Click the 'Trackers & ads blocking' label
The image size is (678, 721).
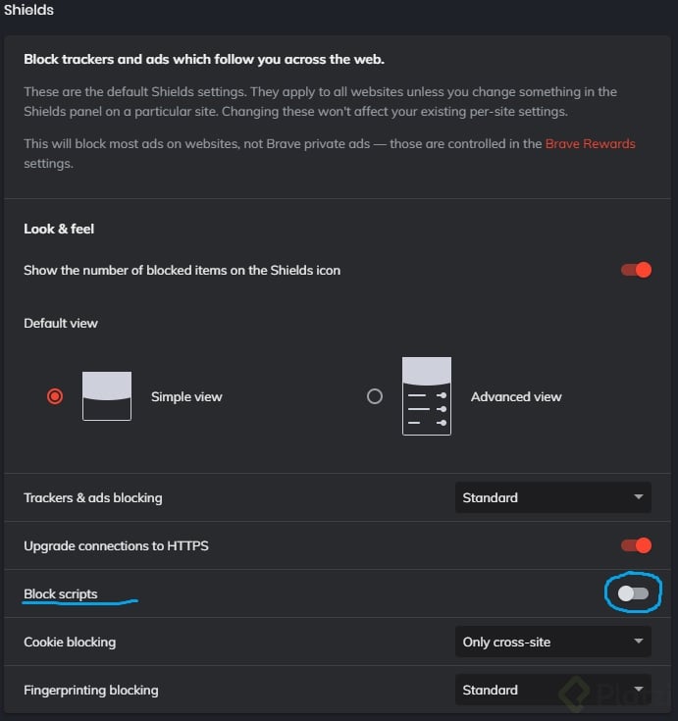pos(93,498)
